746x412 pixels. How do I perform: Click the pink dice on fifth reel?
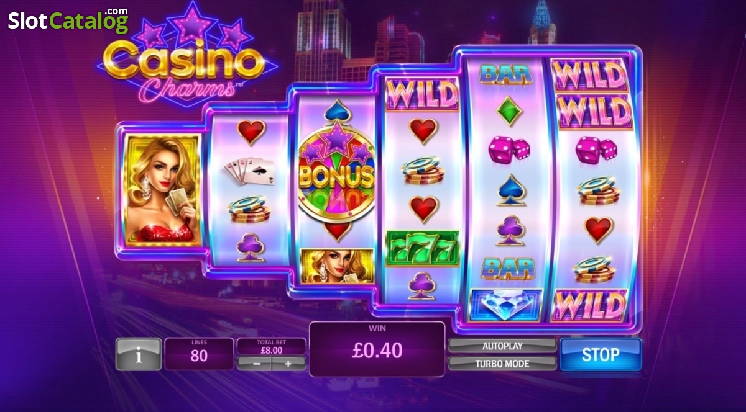pos(509,150)
